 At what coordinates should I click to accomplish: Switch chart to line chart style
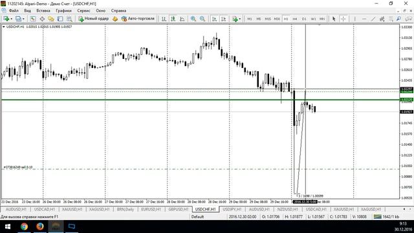coord(182,19)
